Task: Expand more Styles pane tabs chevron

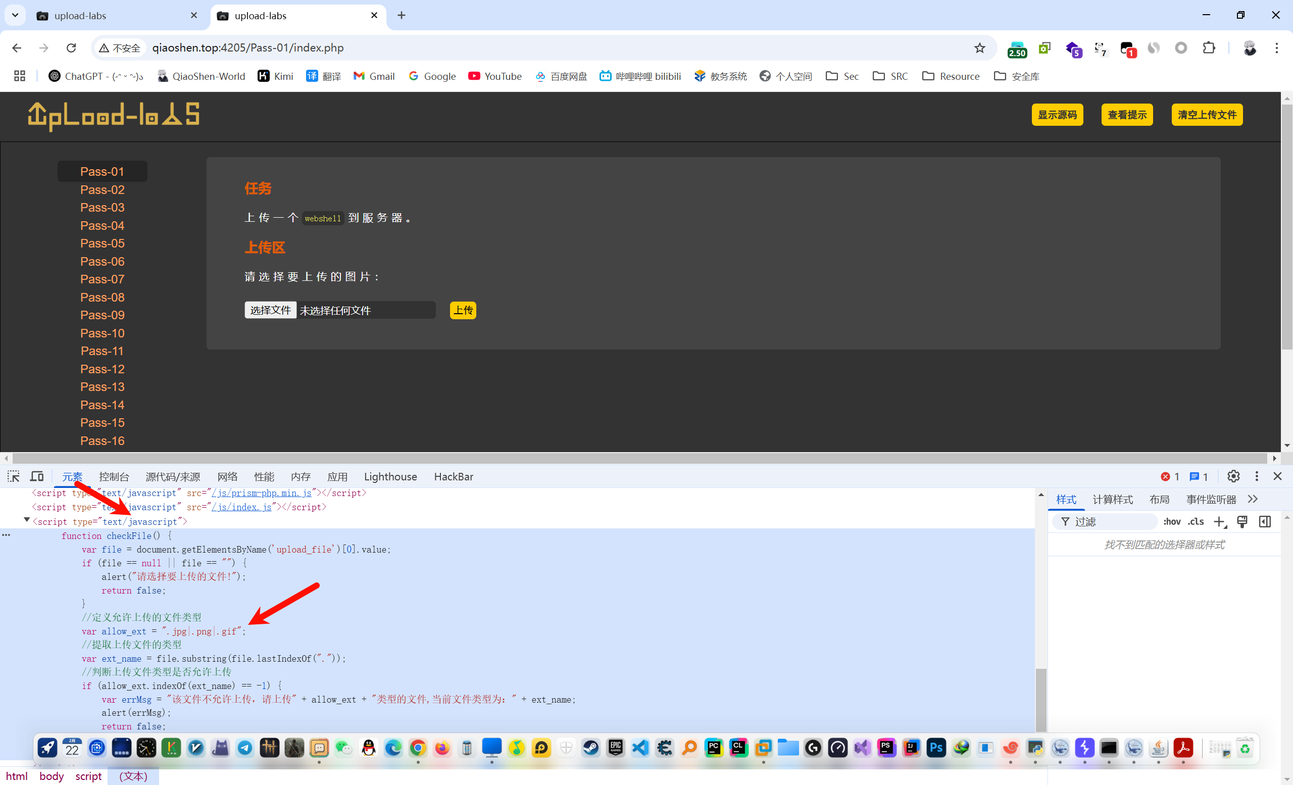Action: [1253, 499]
